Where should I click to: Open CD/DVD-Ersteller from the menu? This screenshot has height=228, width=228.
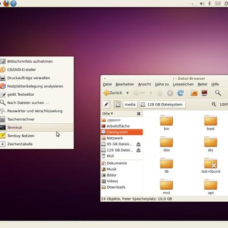[36, 70]
